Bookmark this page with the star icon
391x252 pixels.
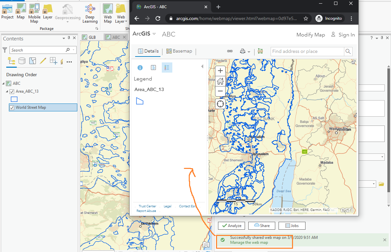[x=306, y=18]
